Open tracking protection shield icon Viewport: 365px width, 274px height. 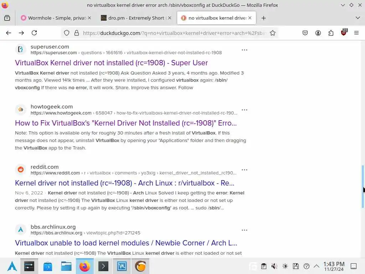67,33
